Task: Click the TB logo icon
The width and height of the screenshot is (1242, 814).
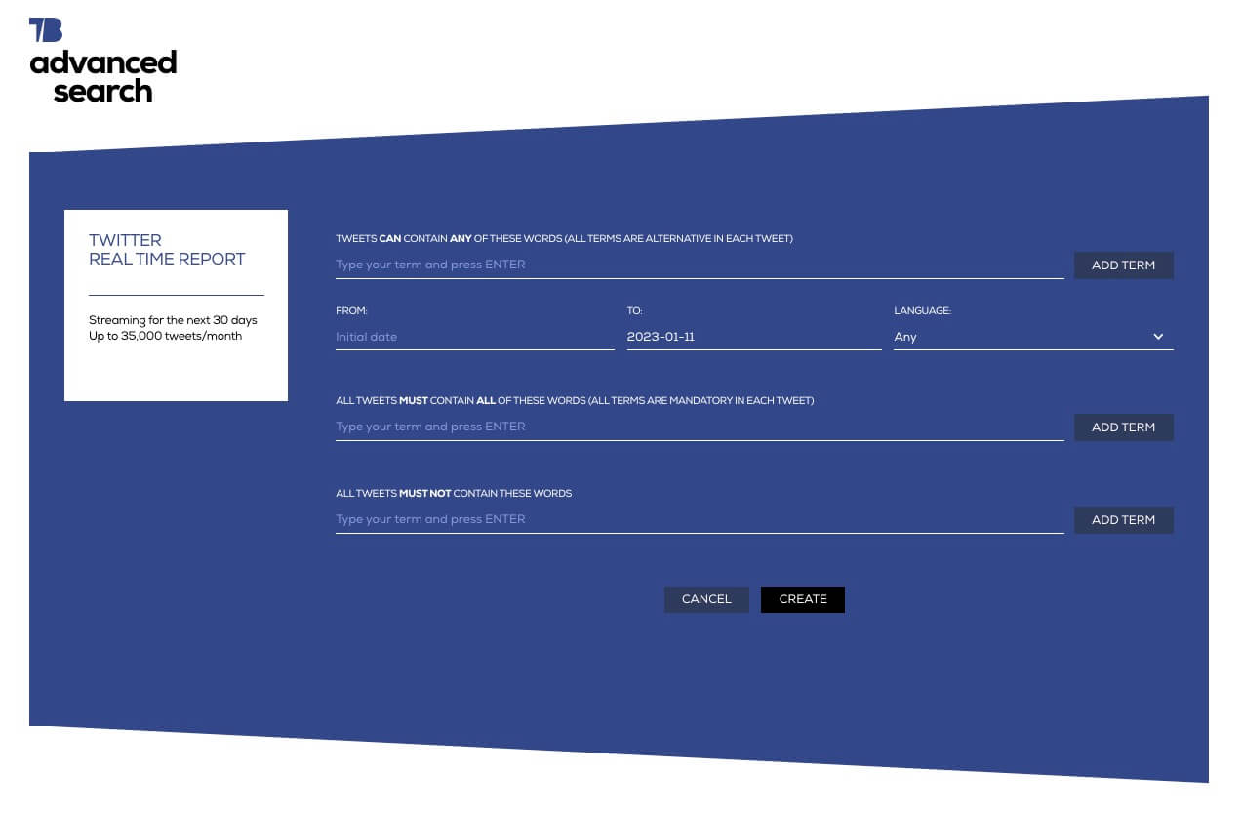Action: [x=45, y=29]
